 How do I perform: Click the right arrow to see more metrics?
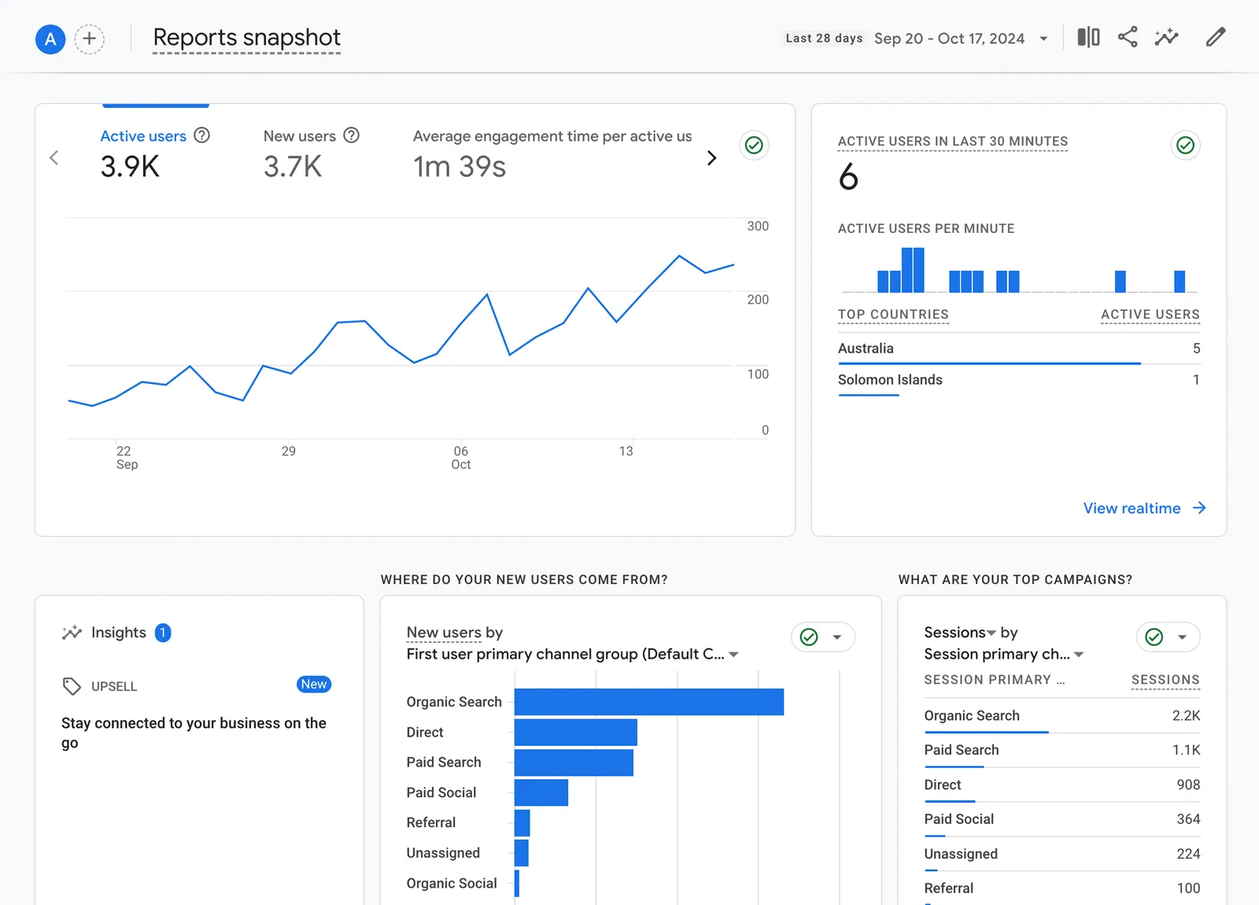(711, 157)
